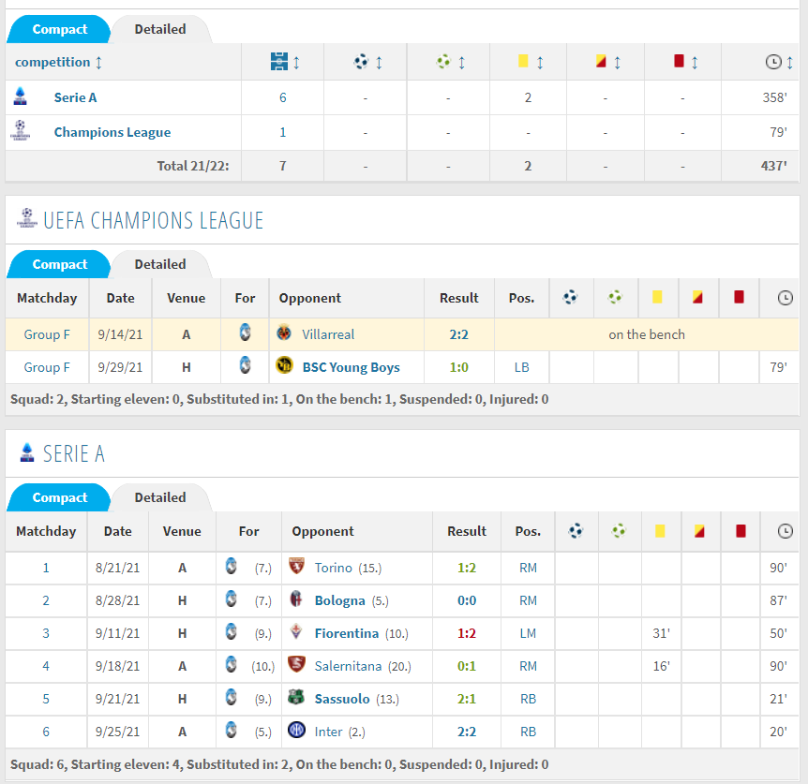Click Inter club crest
The width and height of the screenshot is (808, 784).
(296, 730)
